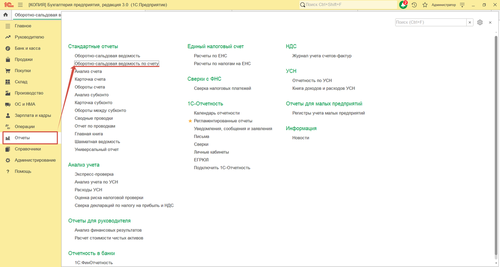Click the global search field Ctrl+Shift+F
Viewport: 500px width, 267px height.
click(x=348, y=5)
